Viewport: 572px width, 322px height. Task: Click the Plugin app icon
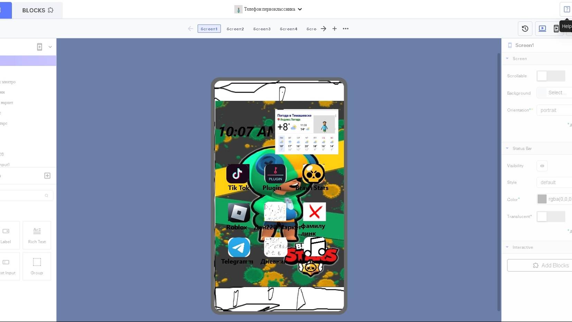pos(275,173)
